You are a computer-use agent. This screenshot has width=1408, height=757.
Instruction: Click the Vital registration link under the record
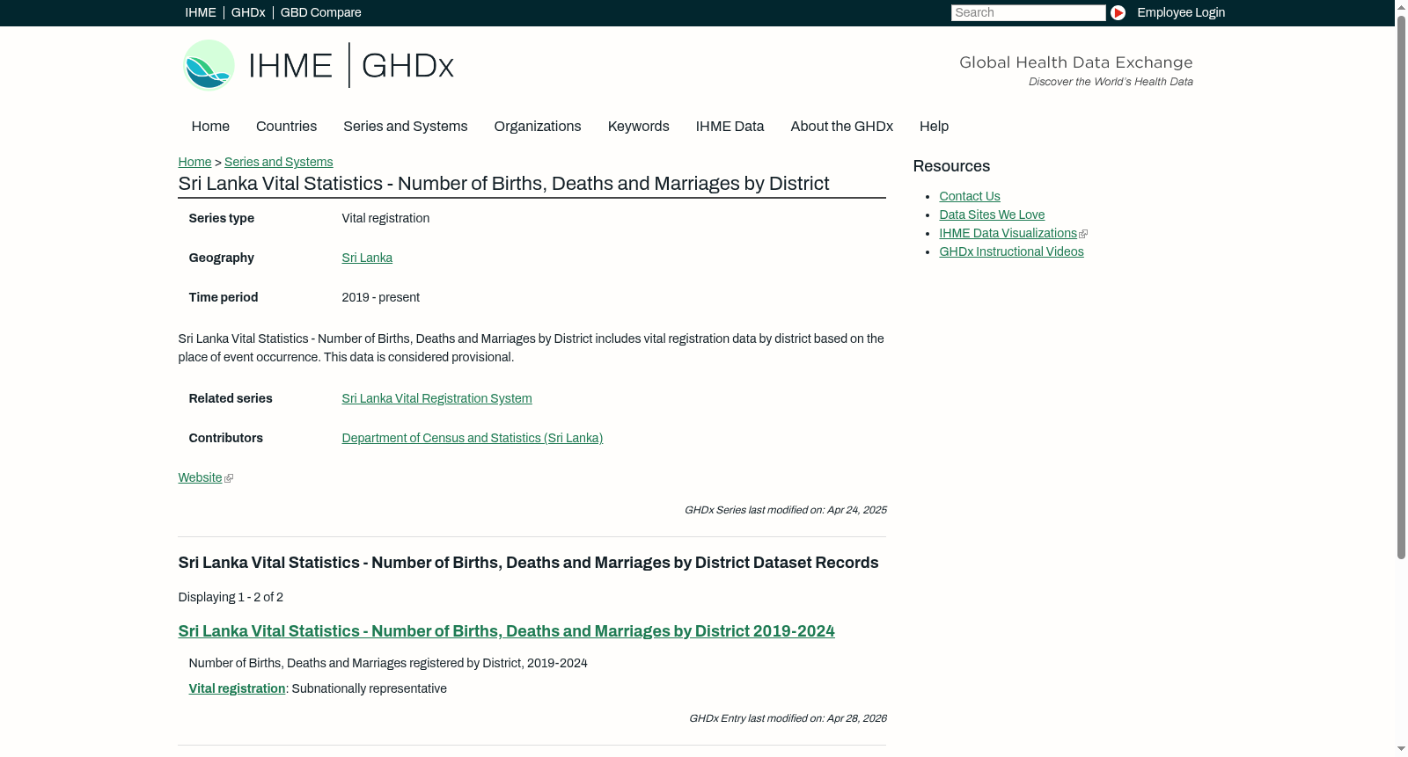[x=237, y=688]
